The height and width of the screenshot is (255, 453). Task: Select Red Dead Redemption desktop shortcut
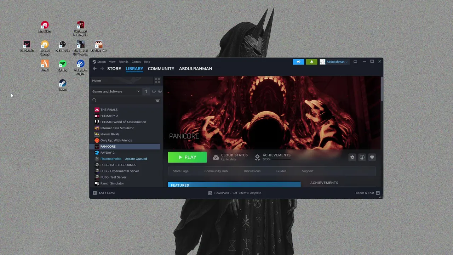coord(81,29)
